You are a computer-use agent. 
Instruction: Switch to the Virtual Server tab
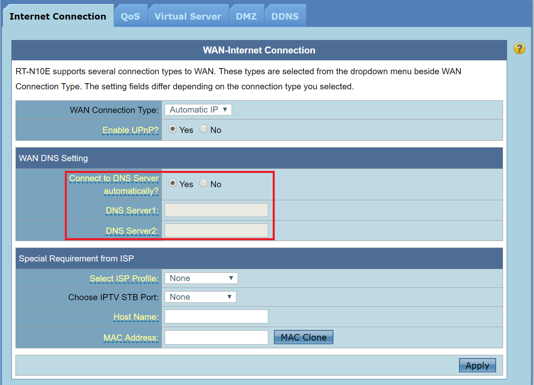coord(188,16)
